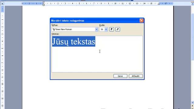Click the vertical scrollbar up arrow
The height and width of the screenshot is (109, 194).
[192, 4]
